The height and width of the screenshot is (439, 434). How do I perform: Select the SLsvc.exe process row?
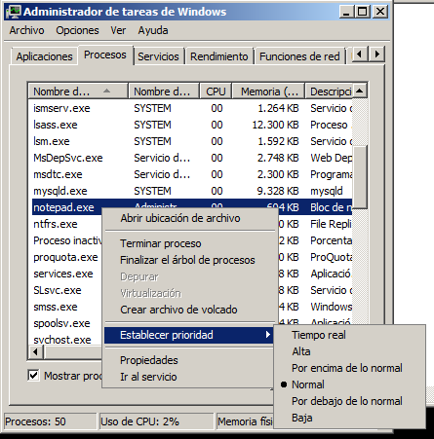click(x=66, y=290)
